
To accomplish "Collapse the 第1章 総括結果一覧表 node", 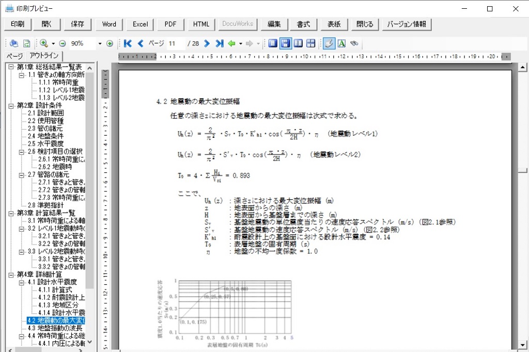I will pos(11,67).
